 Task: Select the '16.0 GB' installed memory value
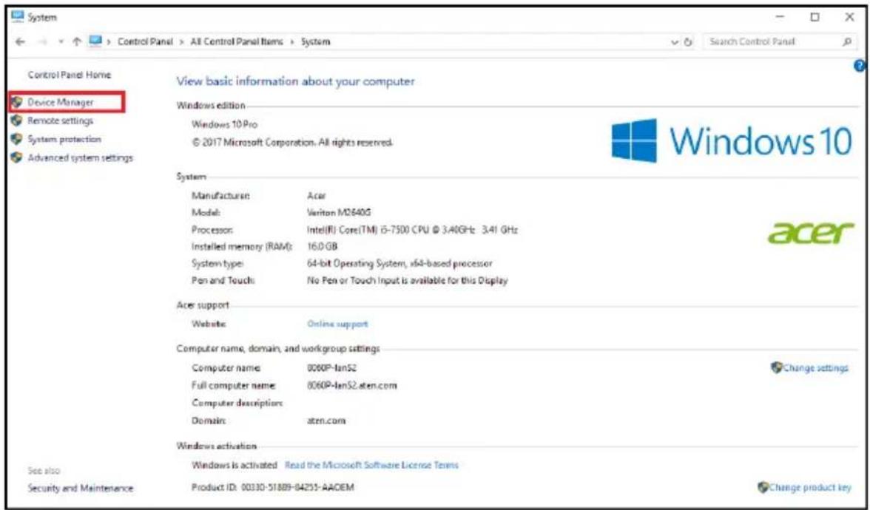322,246
